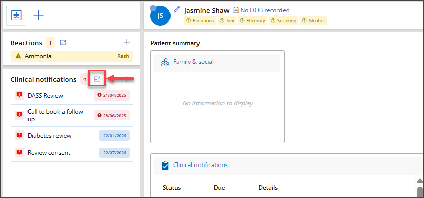The width and height of the screenshot is (424, 198).
Task: Click the JS patient avatar
Action: pyautogui.click(x=160, y=16)
